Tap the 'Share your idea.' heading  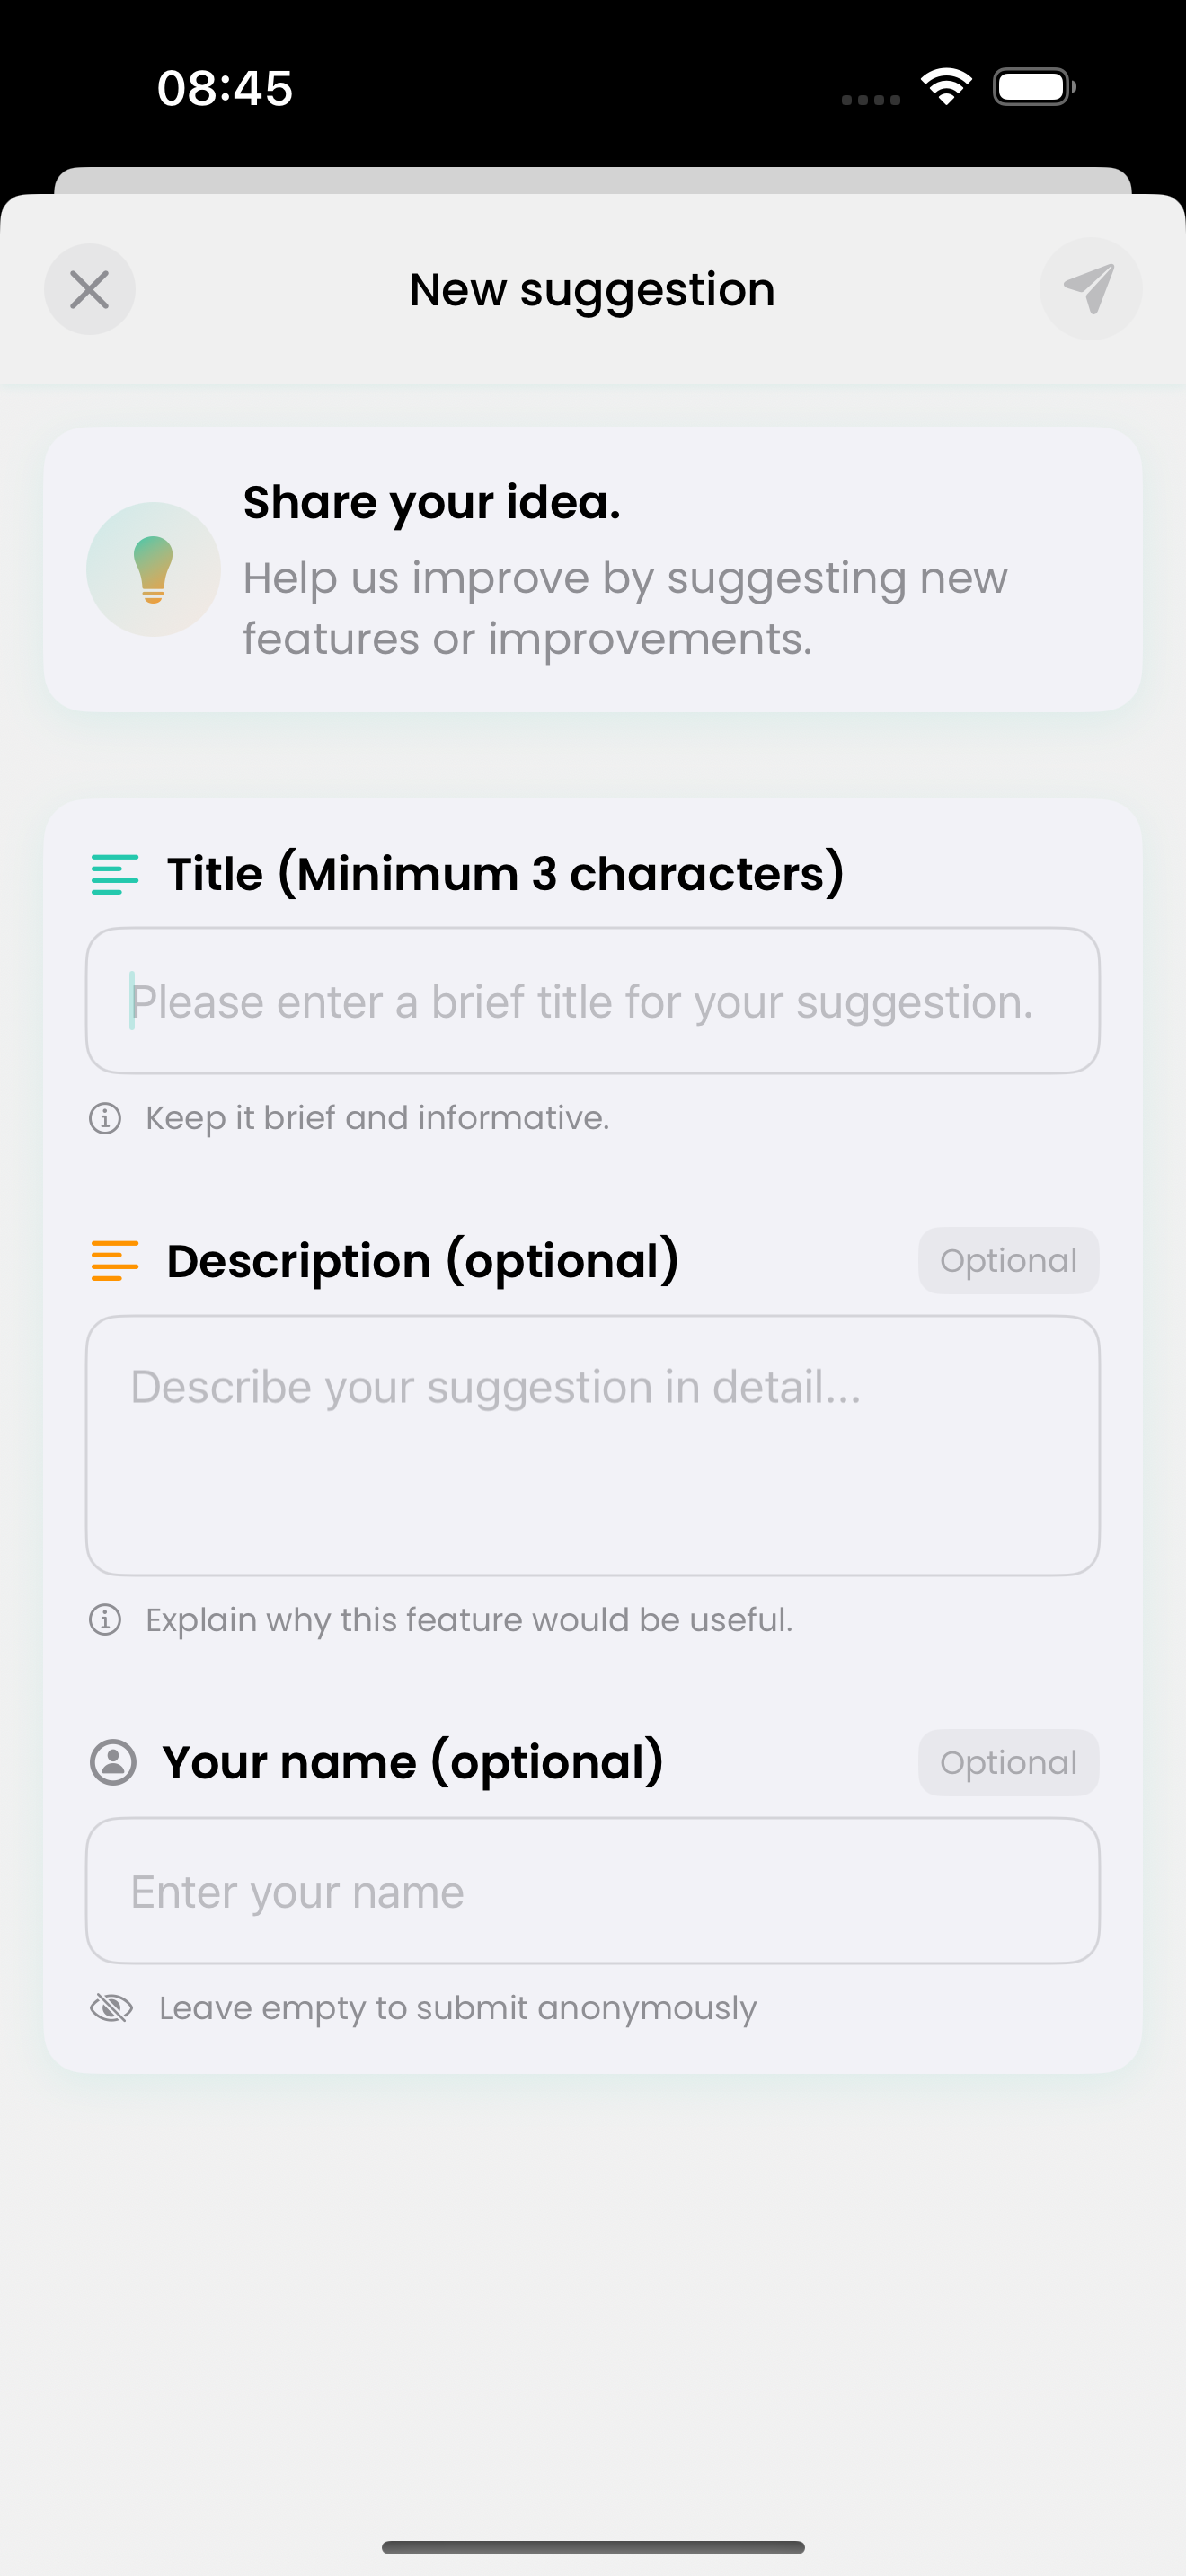point(431,502)
